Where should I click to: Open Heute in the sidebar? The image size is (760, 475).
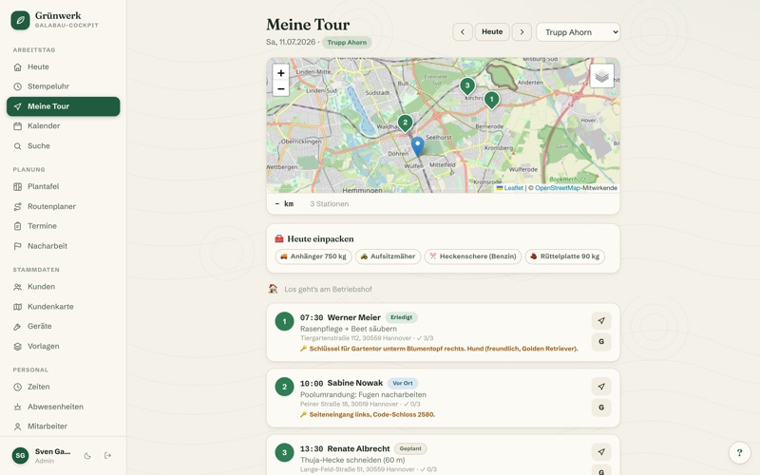(x=63, y=66)
